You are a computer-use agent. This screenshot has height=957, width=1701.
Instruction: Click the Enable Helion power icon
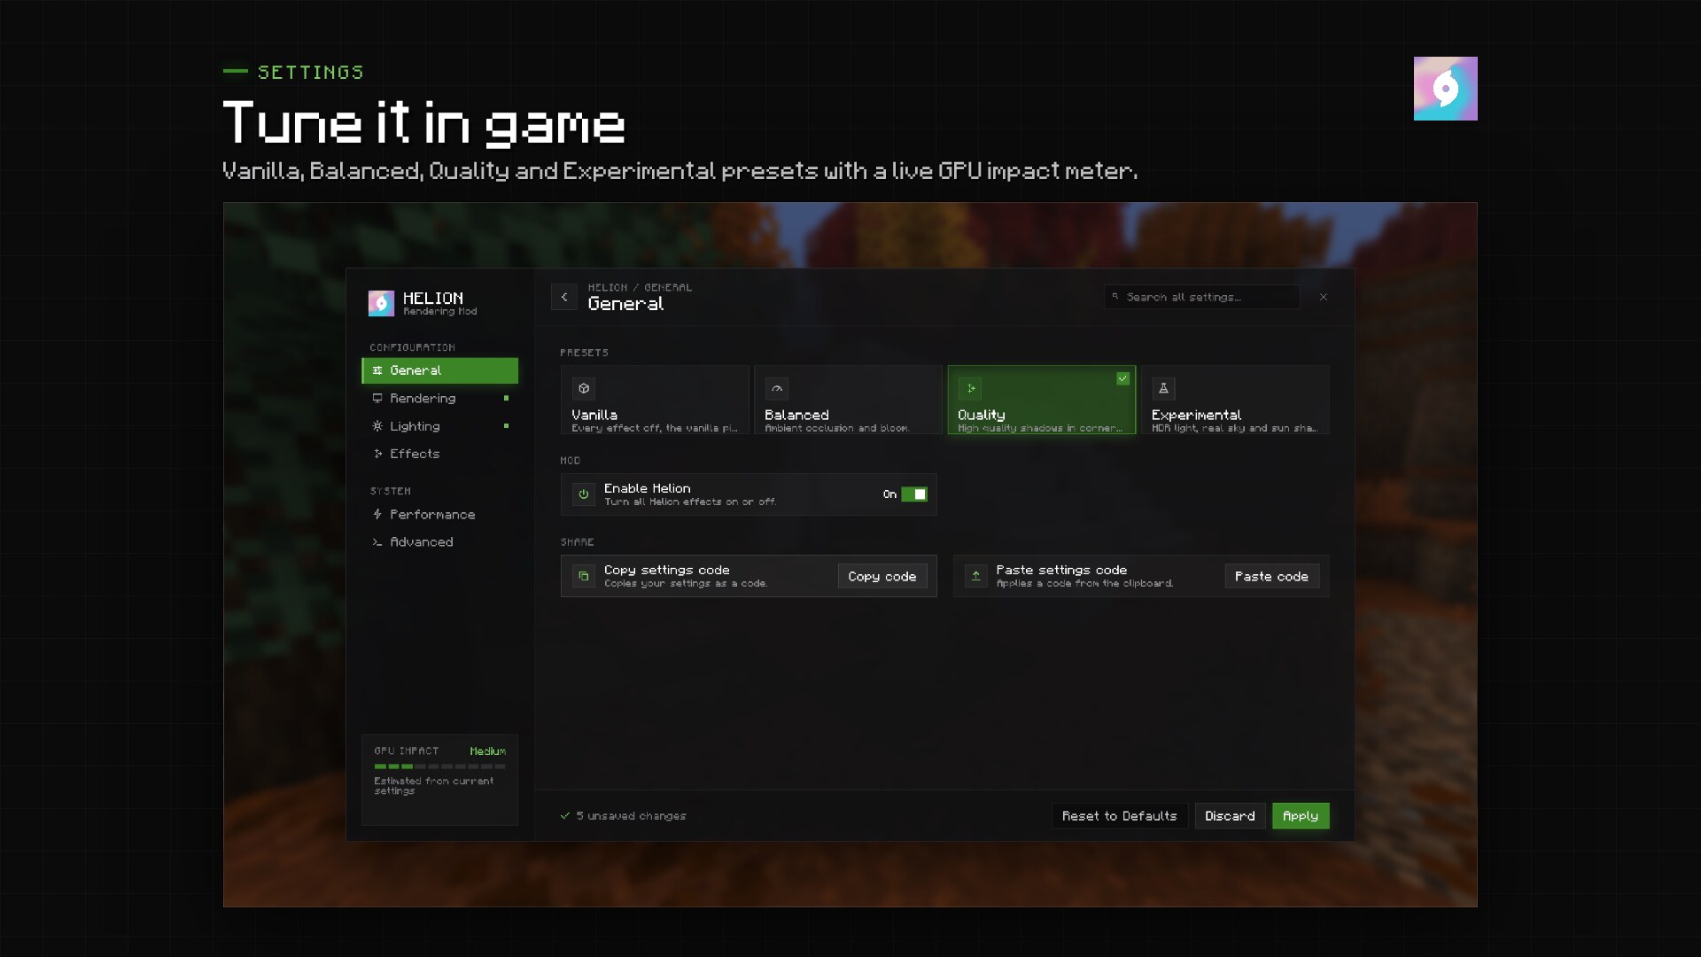[584, 494]
